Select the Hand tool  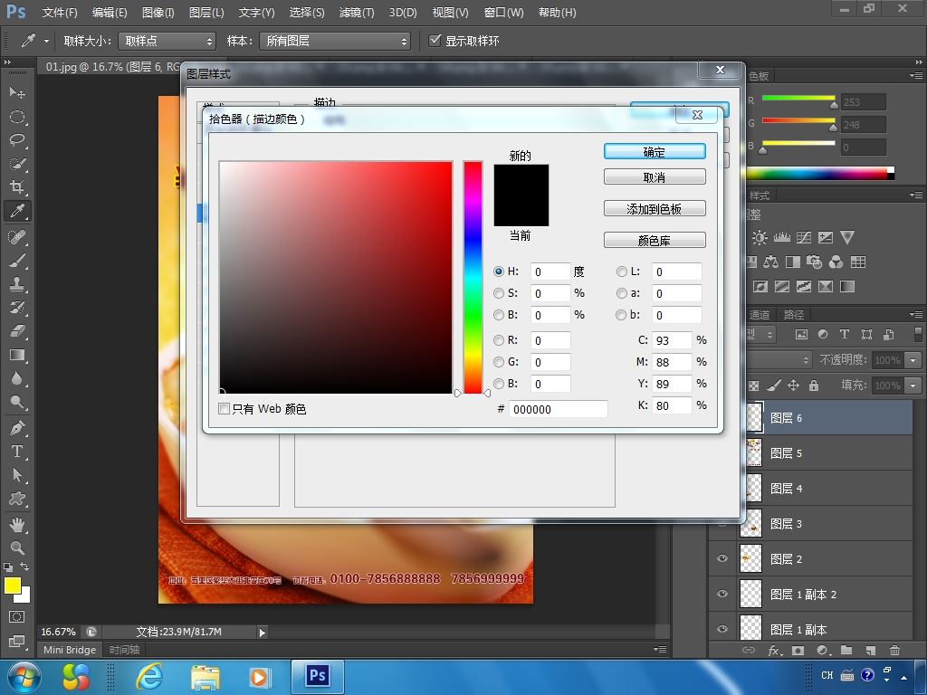tap(16, 524)
